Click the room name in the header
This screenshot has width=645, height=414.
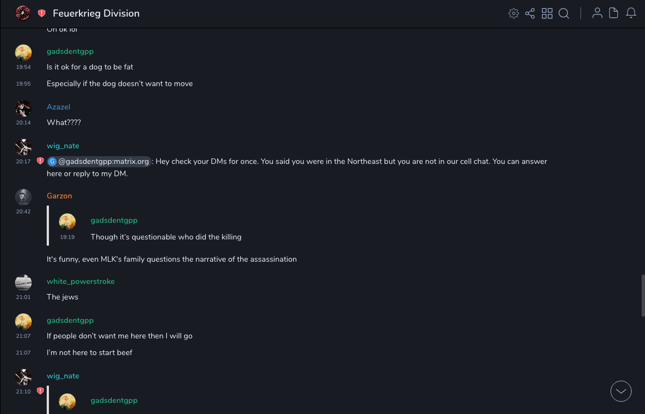pos(96,13)
